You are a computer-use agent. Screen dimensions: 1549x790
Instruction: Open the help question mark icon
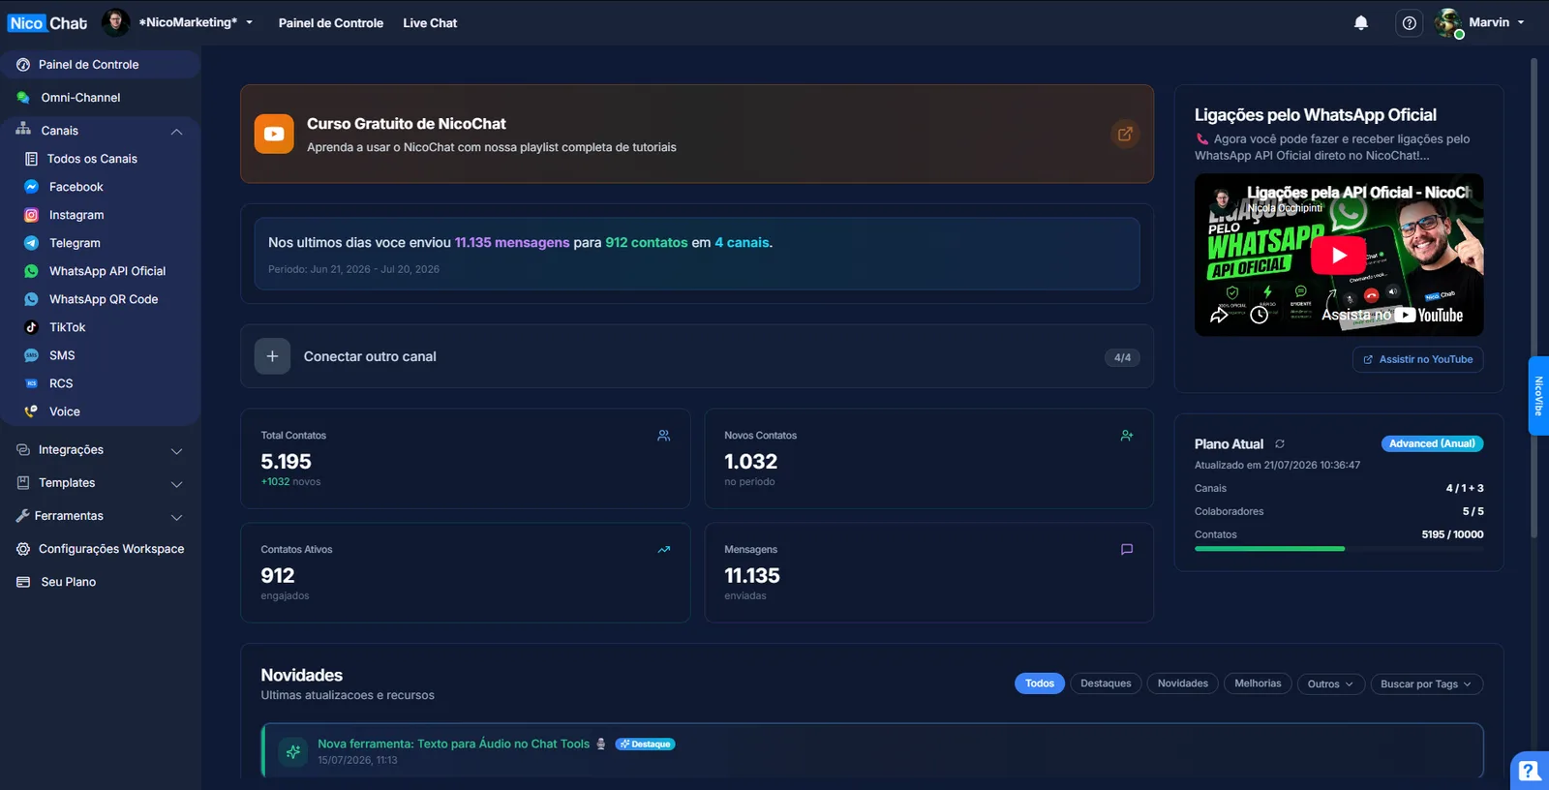click(1410, 23)
